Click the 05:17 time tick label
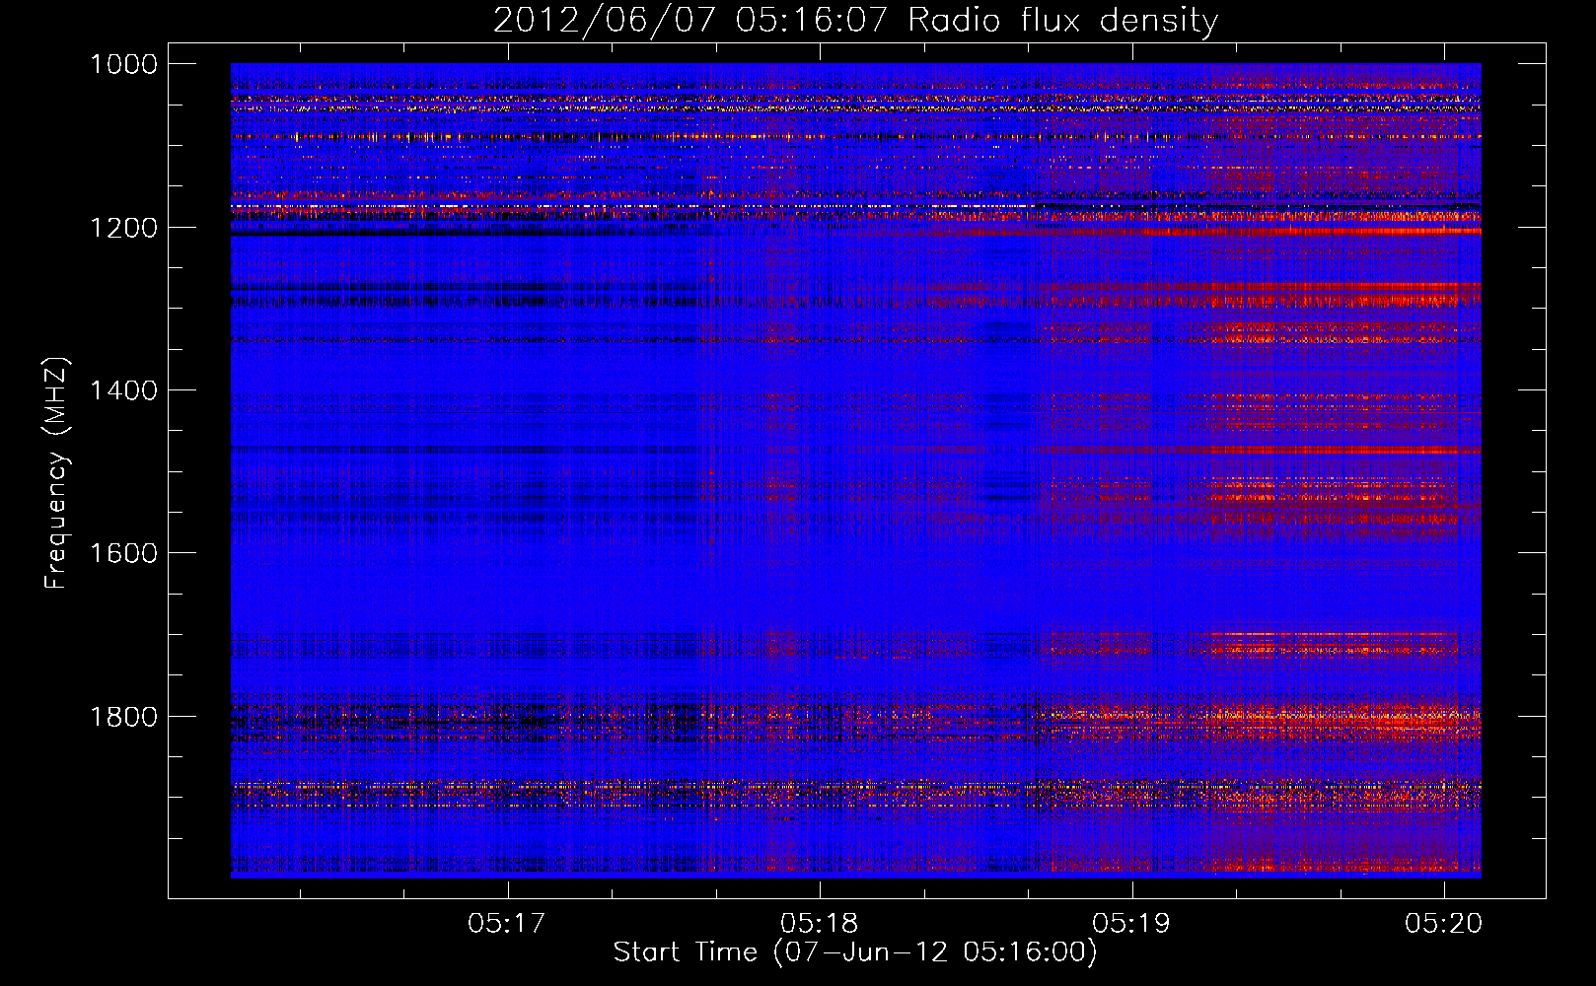Screen dimensions: 1596x986 click(507, 923)
